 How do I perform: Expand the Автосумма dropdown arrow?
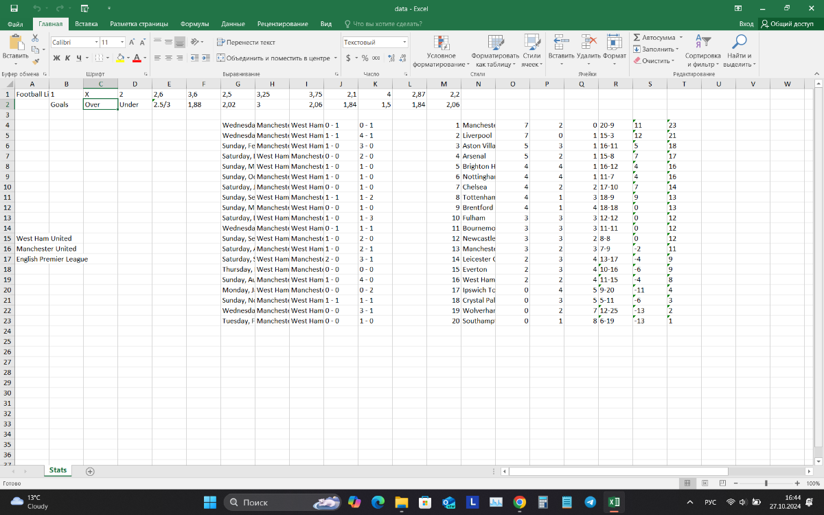click(682, 37)
